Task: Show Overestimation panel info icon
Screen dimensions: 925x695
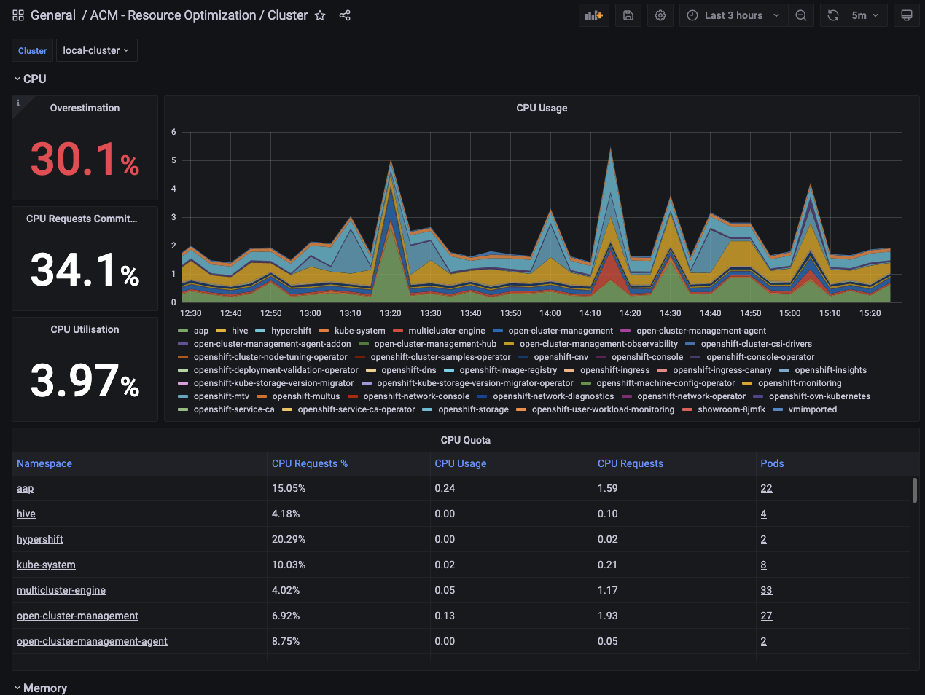Action: [x=18, y=103]
